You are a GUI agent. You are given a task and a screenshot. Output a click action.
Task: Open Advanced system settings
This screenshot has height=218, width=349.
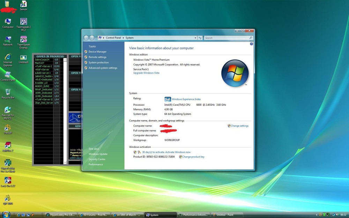click(103, 68)
